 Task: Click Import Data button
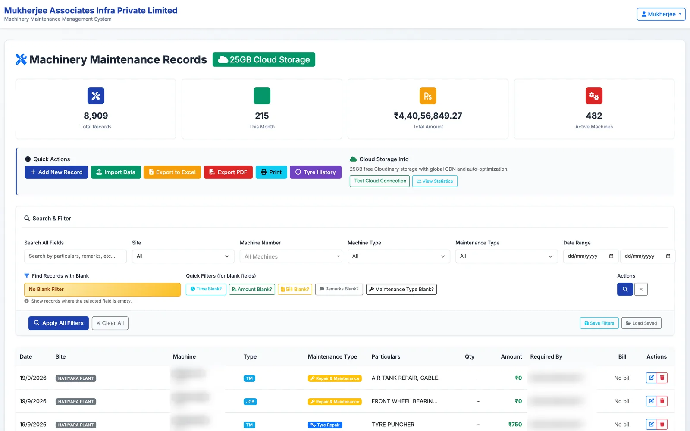tap(116, 172)
